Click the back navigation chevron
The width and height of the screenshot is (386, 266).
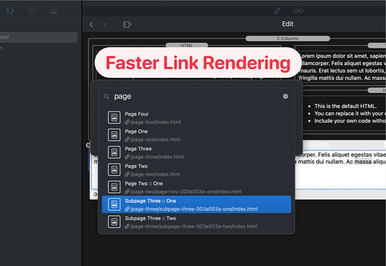(92, 25)
